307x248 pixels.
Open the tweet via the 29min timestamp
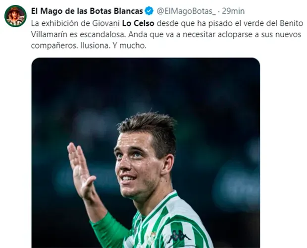pos(233,11)
